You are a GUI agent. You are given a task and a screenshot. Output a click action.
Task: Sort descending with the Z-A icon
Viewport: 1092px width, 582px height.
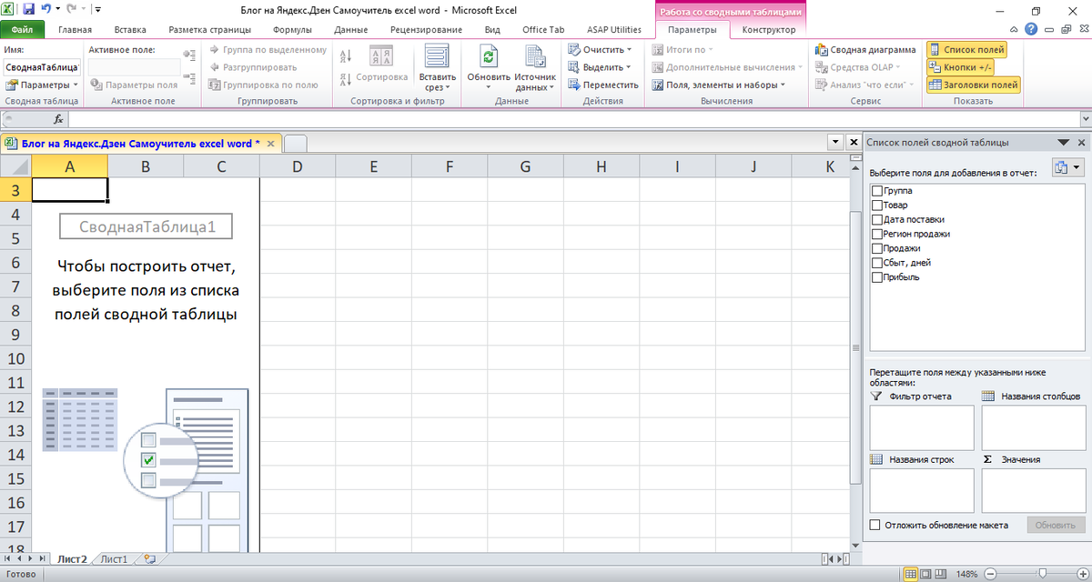pyautogui.click(x=346, y=78)
